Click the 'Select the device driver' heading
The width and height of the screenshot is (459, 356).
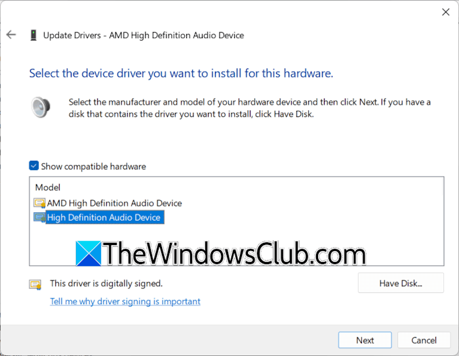point(181,74)
